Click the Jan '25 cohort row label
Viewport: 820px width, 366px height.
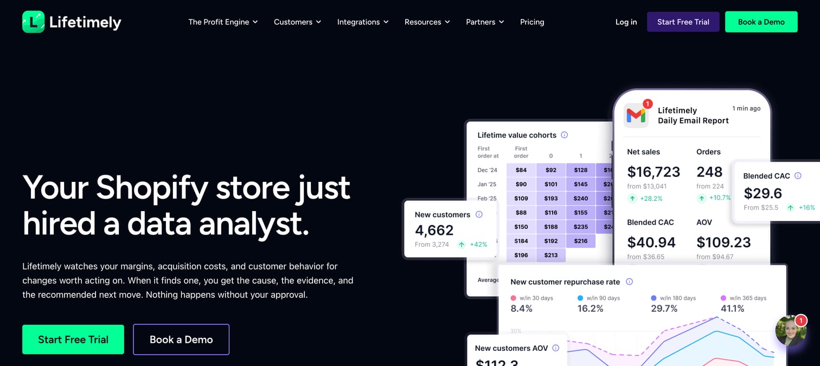pos(487,184)
